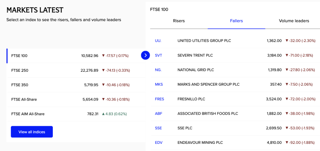Open the SSE ticker link
This screenshot has height=151, width=320.
tap(158, 128)
